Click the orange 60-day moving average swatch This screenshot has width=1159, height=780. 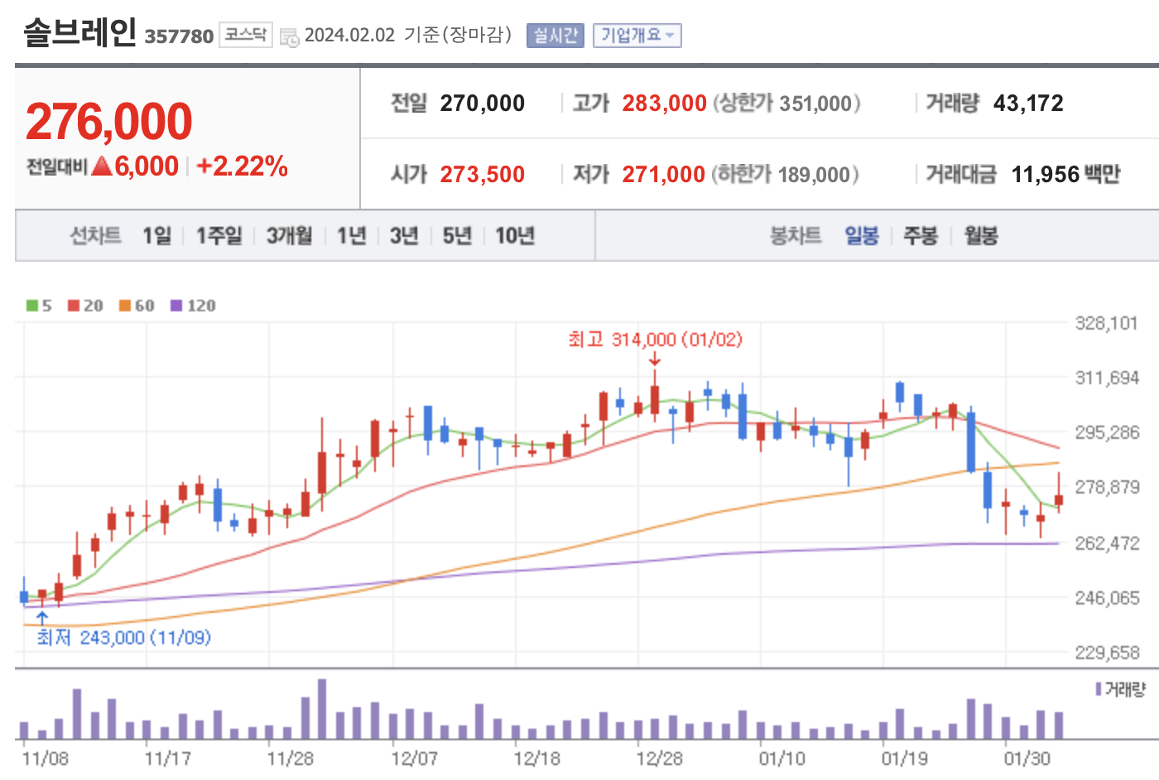[x=125, y=306]
